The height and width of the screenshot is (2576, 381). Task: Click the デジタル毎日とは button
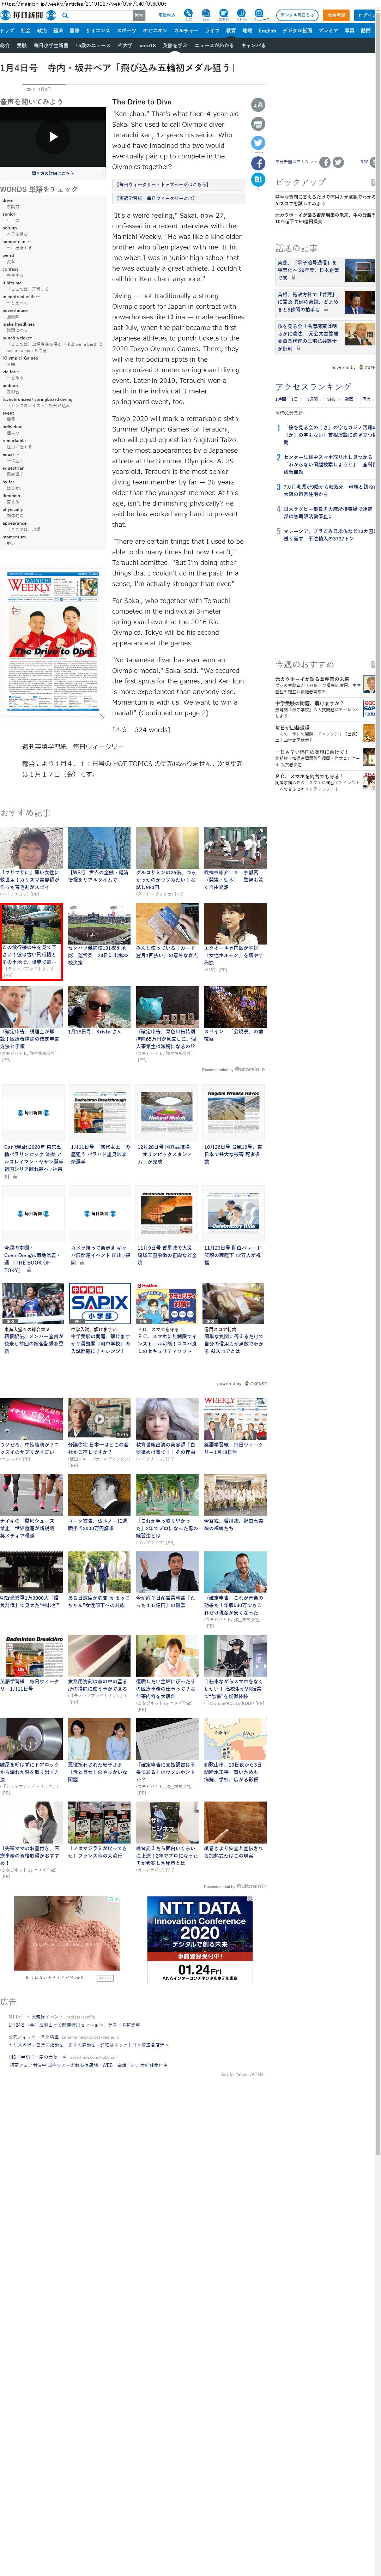(297, 15)
